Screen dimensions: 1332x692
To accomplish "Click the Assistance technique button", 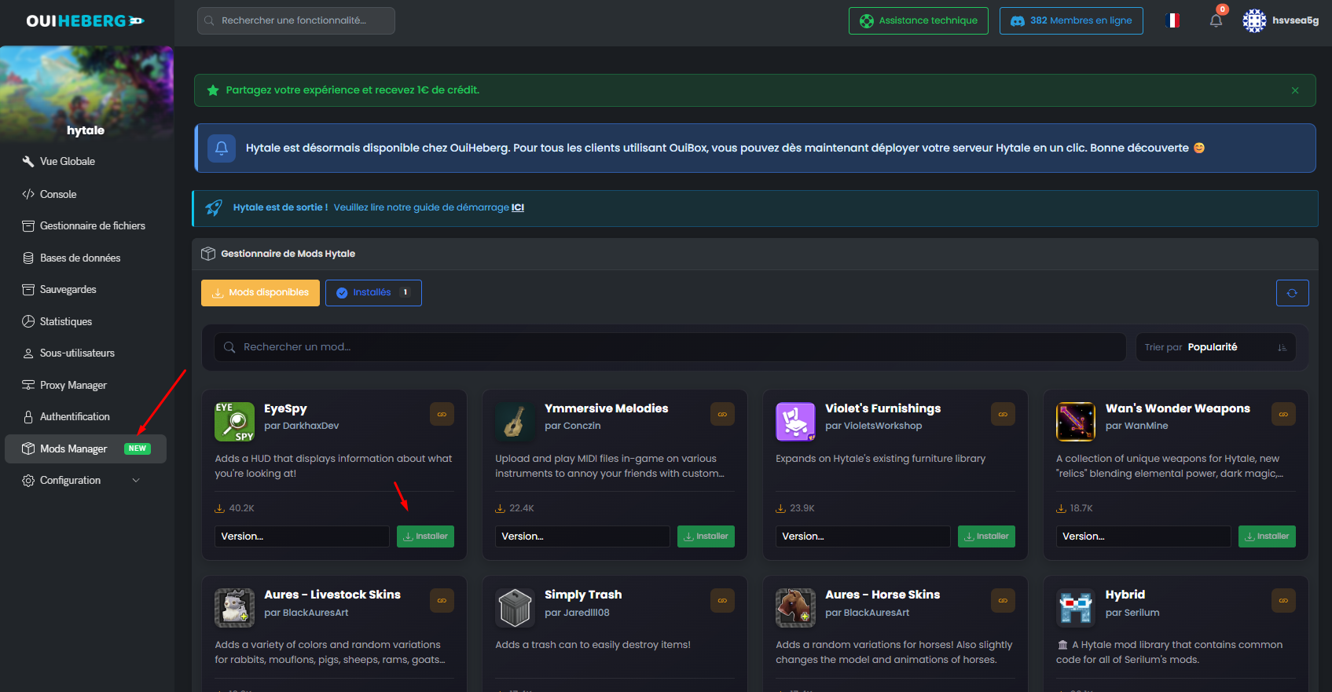I will 918,21.
